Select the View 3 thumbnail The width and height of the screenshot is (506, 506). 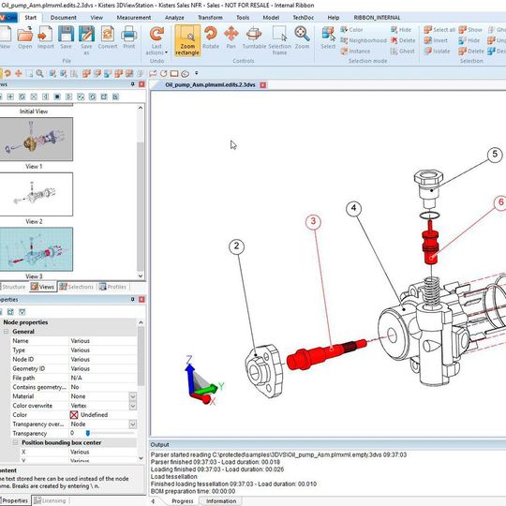click(37, 249)
